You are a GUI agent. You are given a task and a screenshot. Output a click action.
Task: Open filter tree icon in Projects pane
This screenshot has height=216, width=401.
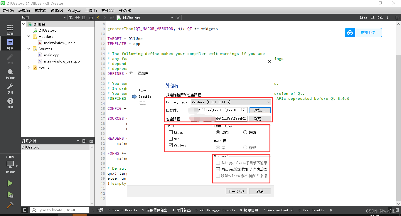pos(71,18)
